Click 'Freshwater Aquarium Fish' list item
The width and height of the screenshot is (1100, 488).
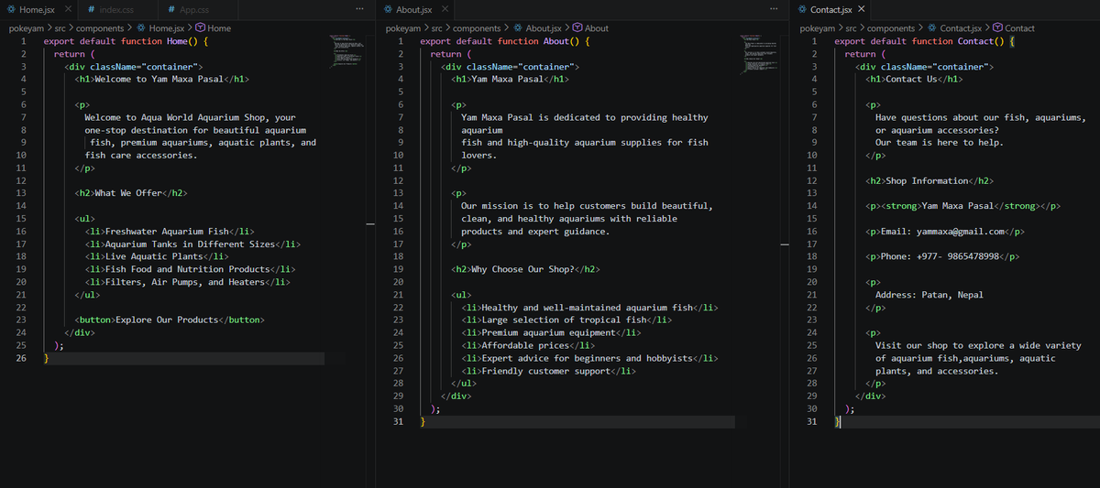[x=170, y=232]
